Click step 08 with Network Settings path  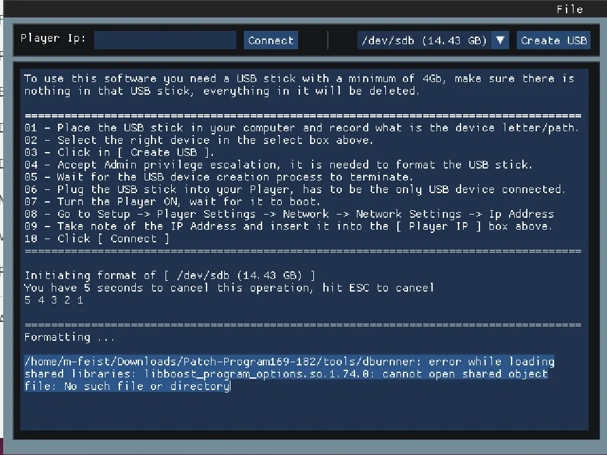click(x=289, y=214)
